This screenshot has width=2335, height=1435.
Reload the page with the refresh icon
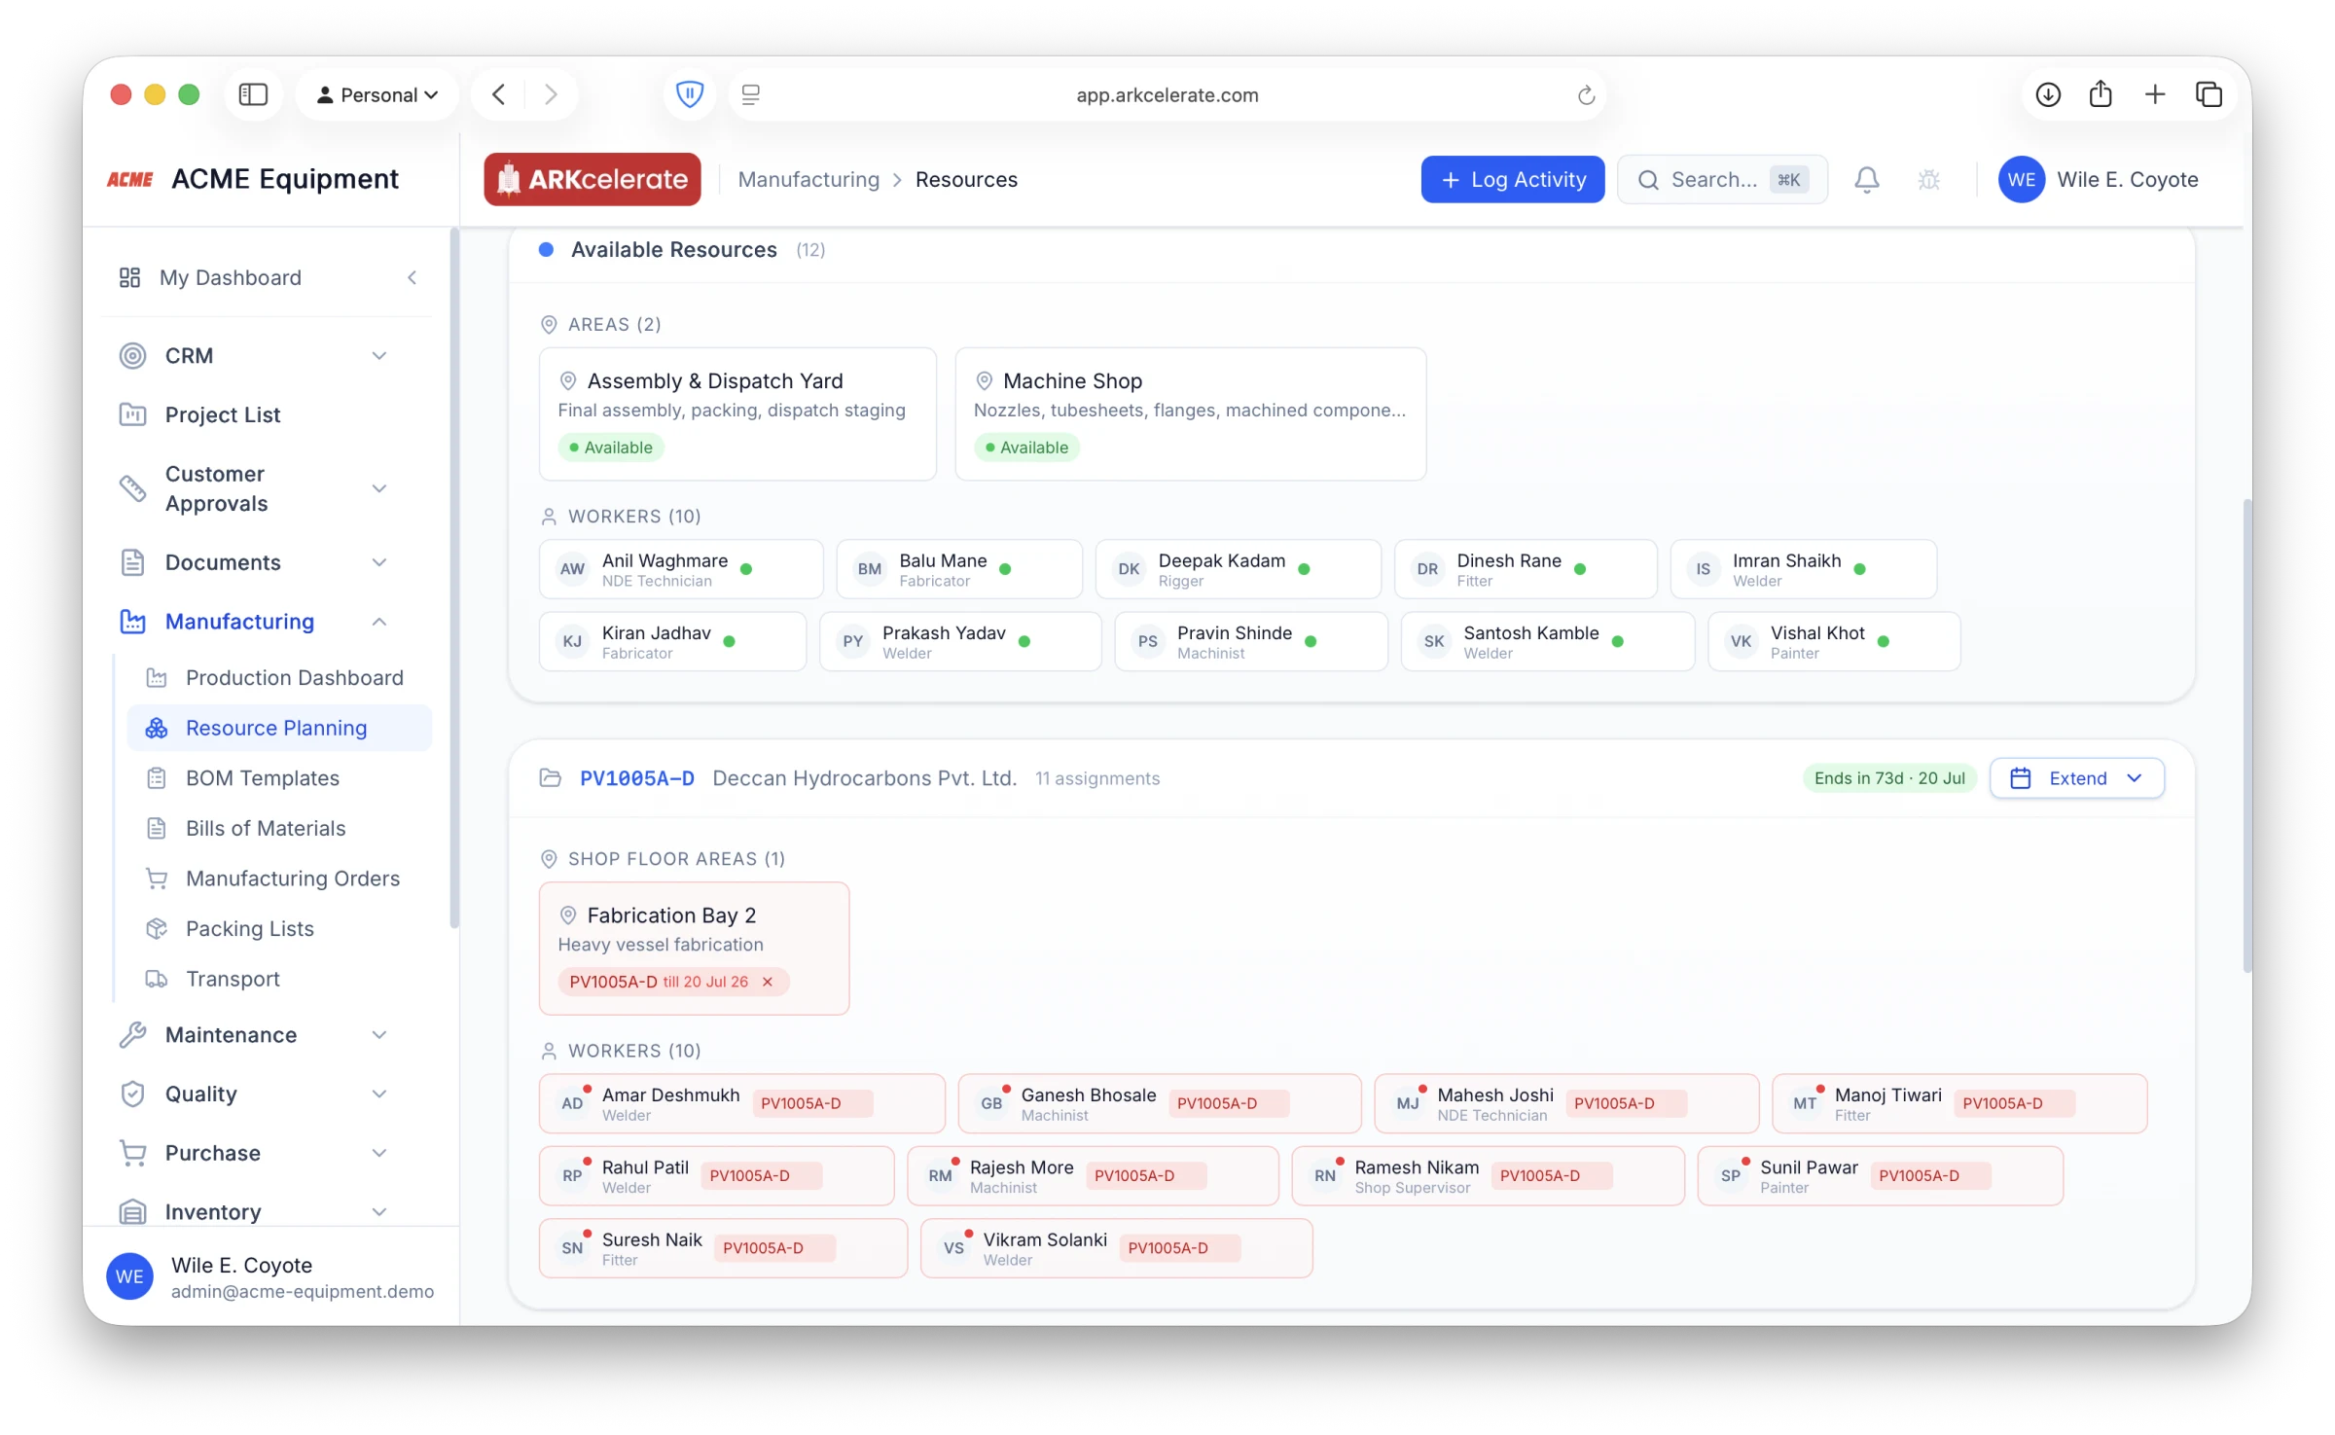[x=1586, y=94]
